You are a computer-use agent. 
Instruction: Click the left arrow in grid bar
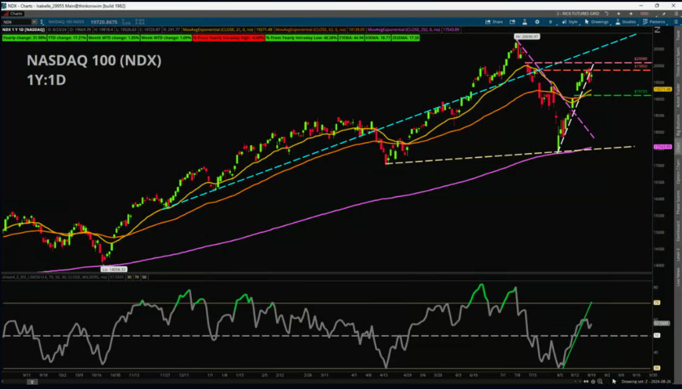point(618,14)
